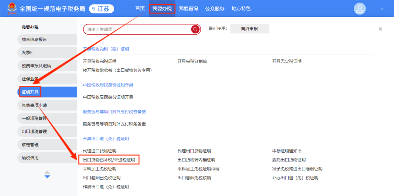Open 出口退税管理 sidebar category
Screen dimensions: 394x196
[34, 132]
